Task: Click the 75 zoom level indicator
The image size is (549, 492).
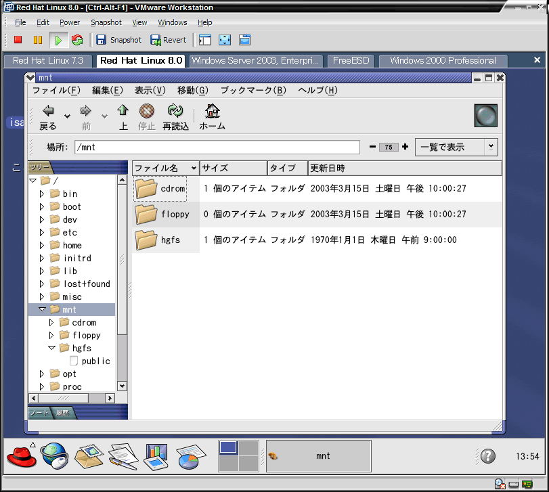Action: [389, 147]
